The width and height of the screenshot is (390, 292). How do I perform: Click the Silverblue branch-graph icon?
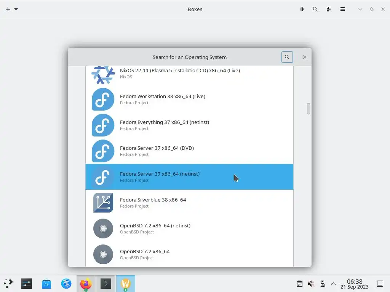(x=103, y=203)
